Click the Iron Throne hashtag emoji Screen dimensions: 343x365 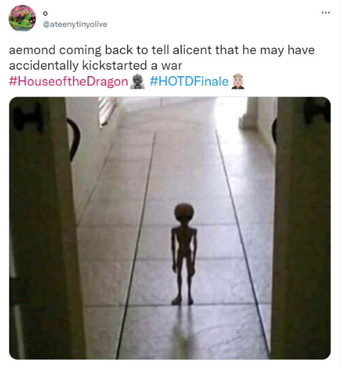[x=137, y=81]
